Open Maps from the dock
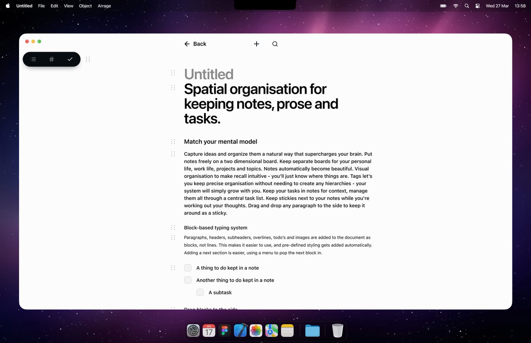This screenshot has width=531, height=343. [272, 331]
